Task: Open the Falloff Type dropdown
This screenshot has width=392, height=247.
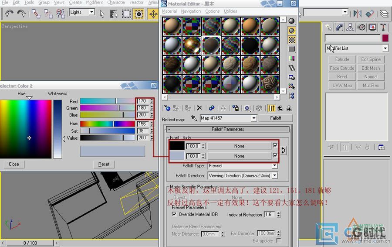Action: [x=274, y=165]
